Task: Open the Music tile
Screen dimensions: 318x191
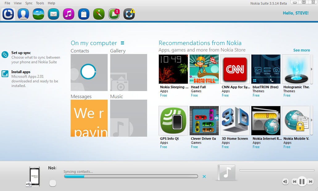Action: coord(129,118)
